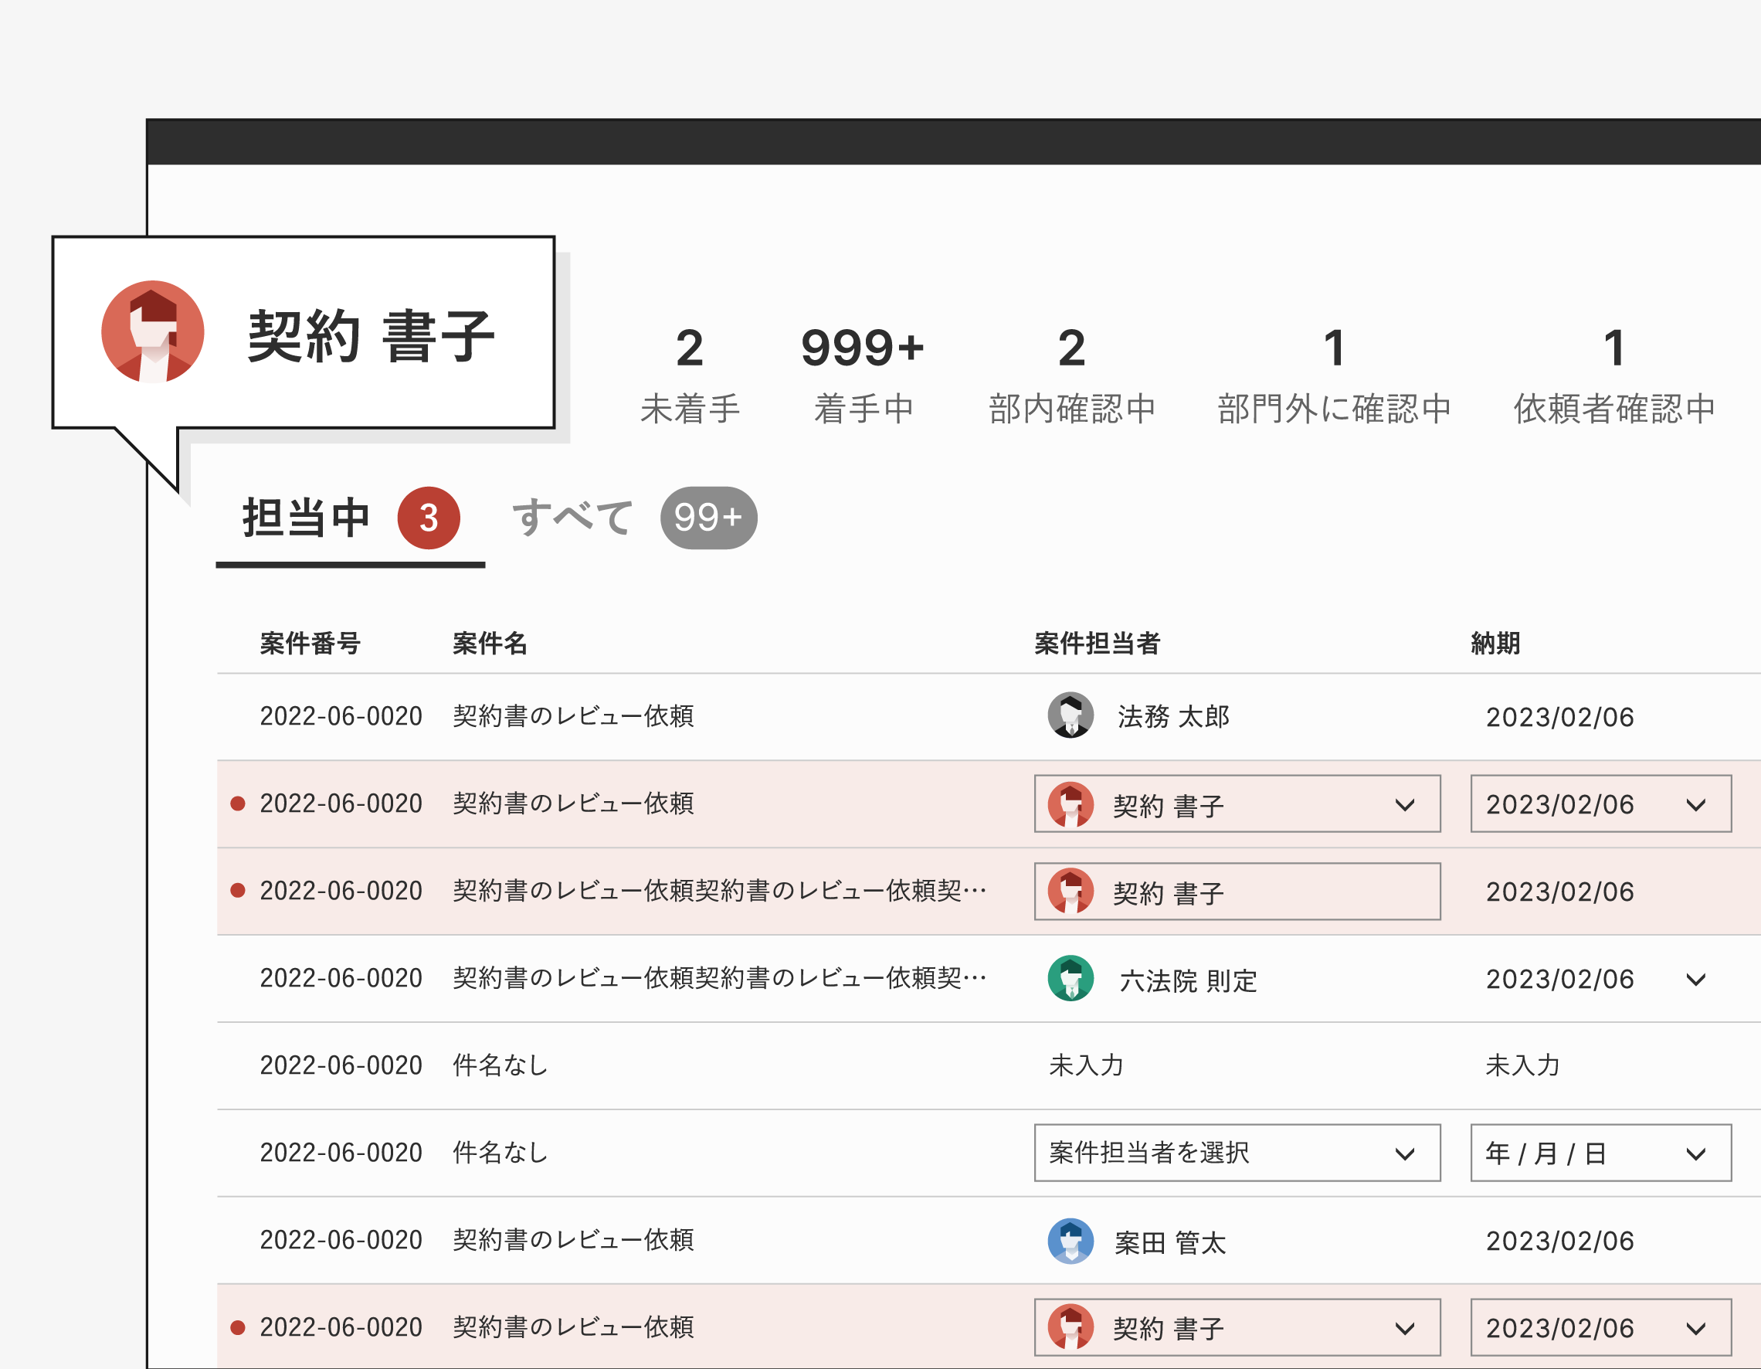
Task: Click the 契約 書子 avatar in the truncated-title row
Action: 1070,892
